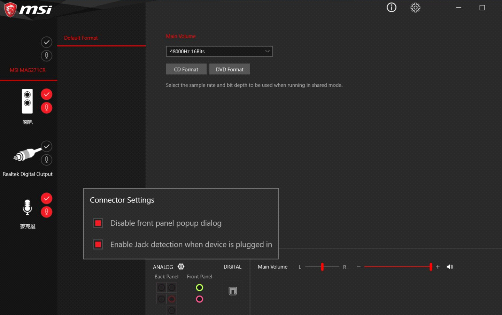Set speaker as default device checkmark
Image resolution: width=502 pixels, height=315 pixels.
46,94
